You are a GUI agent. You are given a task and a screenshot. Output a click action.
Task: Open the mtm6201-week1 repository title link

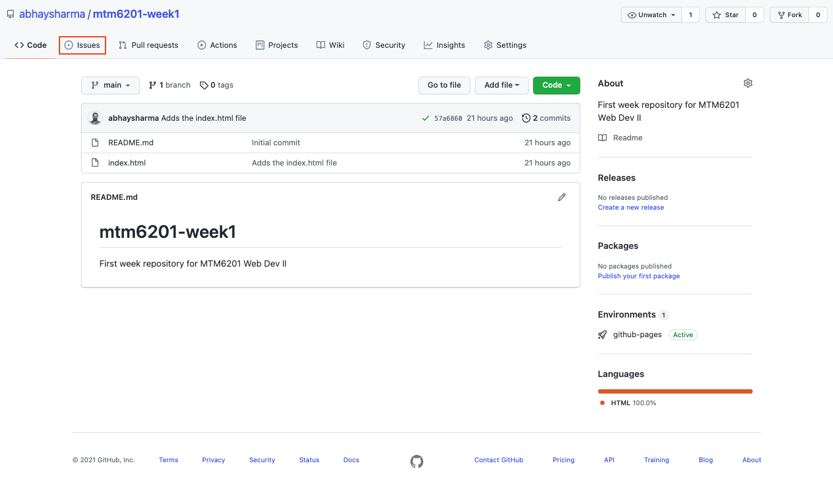click(136, 14)
